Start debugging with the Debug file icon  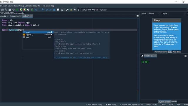[36, 10]
